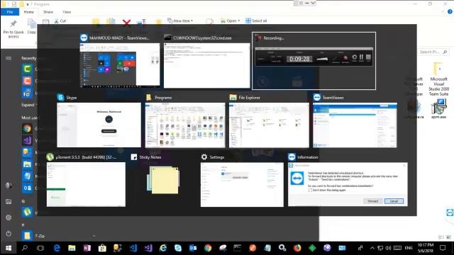Open the Explorer help question mark icon

point(450,12)
